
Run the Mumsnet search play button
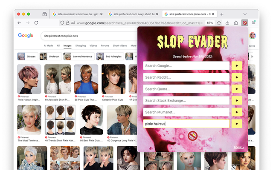237,112
